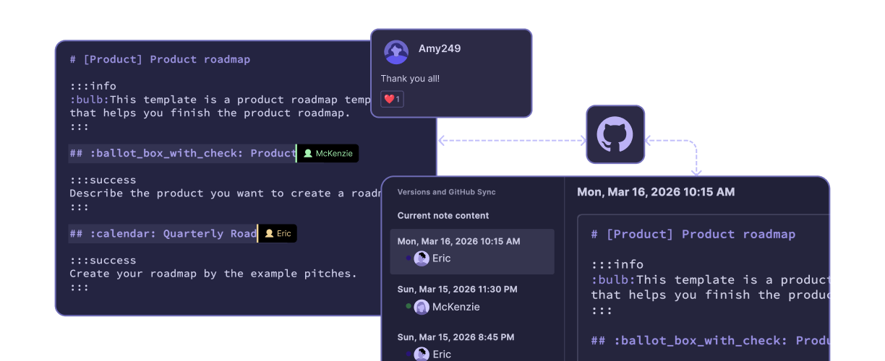Click McKenzie's avatar in the version list
This screenshot has height=361, width=885.
(x=422, y=307)
